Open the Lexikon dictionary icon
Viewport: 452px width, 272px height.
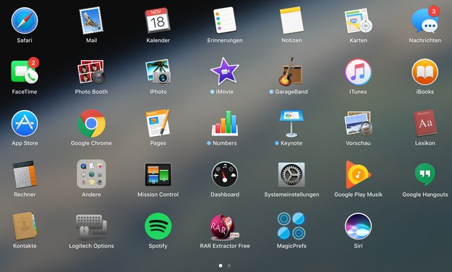click(425, 123)
